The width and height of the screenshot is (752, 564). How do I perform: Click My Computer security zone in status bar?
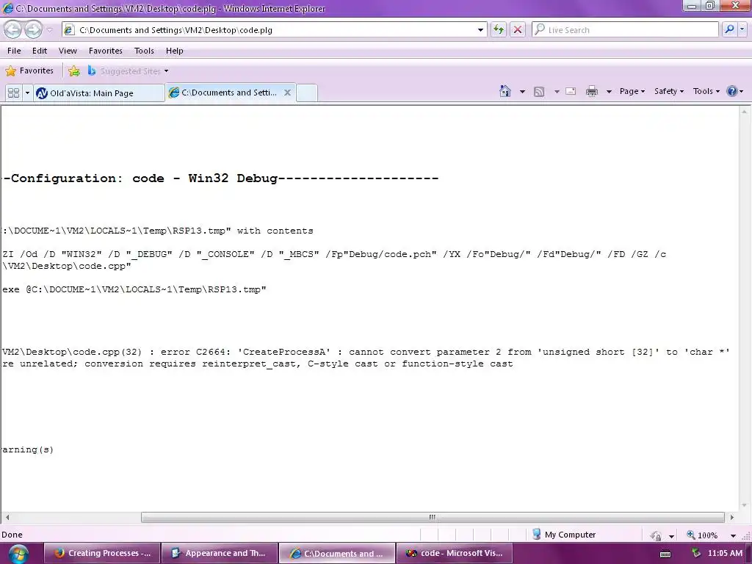coord(564,535)
